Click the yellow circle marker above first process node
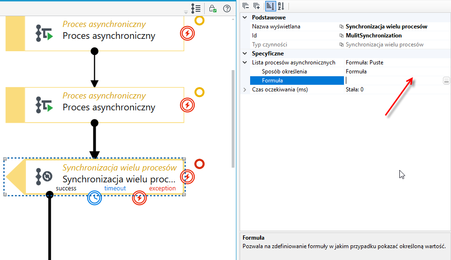Screen dimensions: 451x260 click(199, 21)
